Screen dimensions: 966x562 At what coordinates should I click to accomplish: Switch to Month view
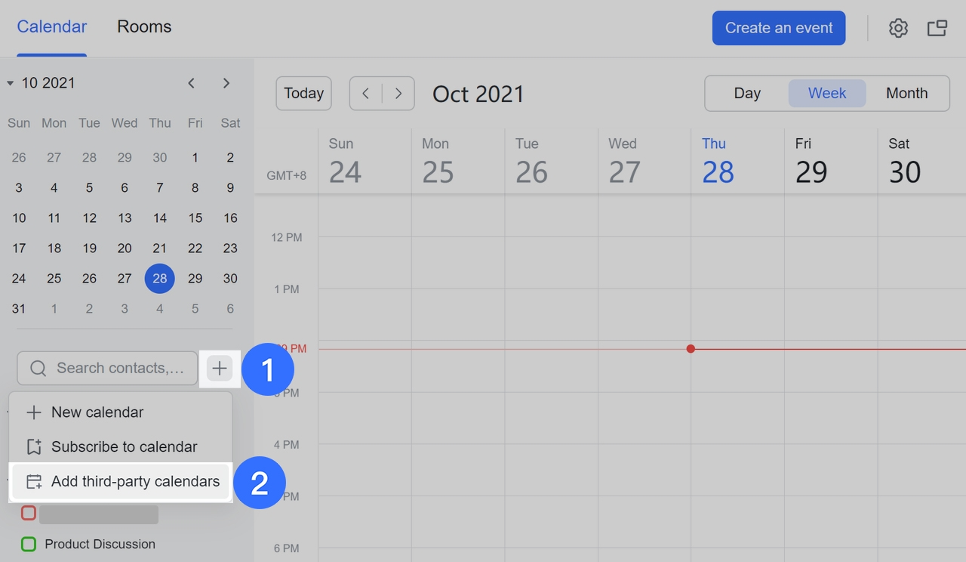pyautogui.click(x=906, y=93)
